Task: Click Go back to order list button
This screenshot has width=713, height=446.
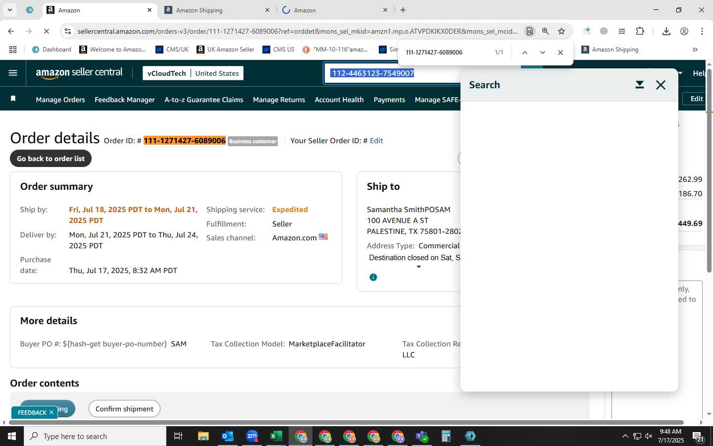Action: (x=51, y=159)
